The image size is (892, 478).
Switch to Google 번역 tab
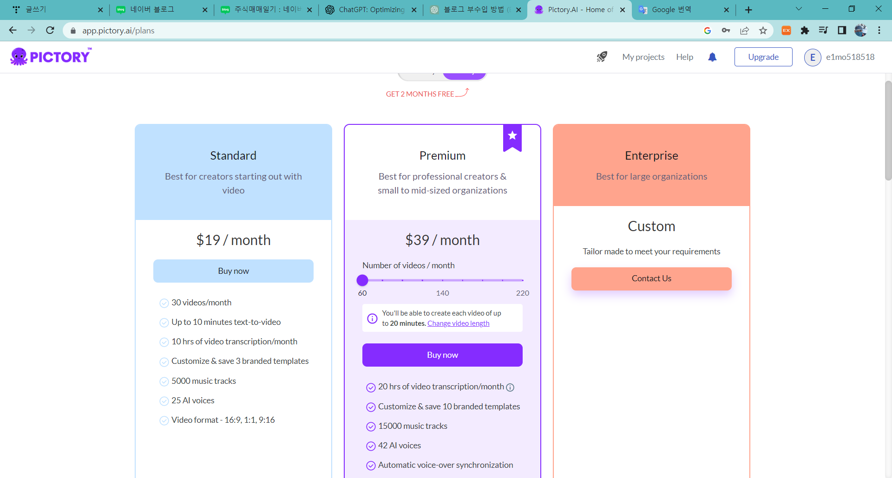tap(684, 10)
